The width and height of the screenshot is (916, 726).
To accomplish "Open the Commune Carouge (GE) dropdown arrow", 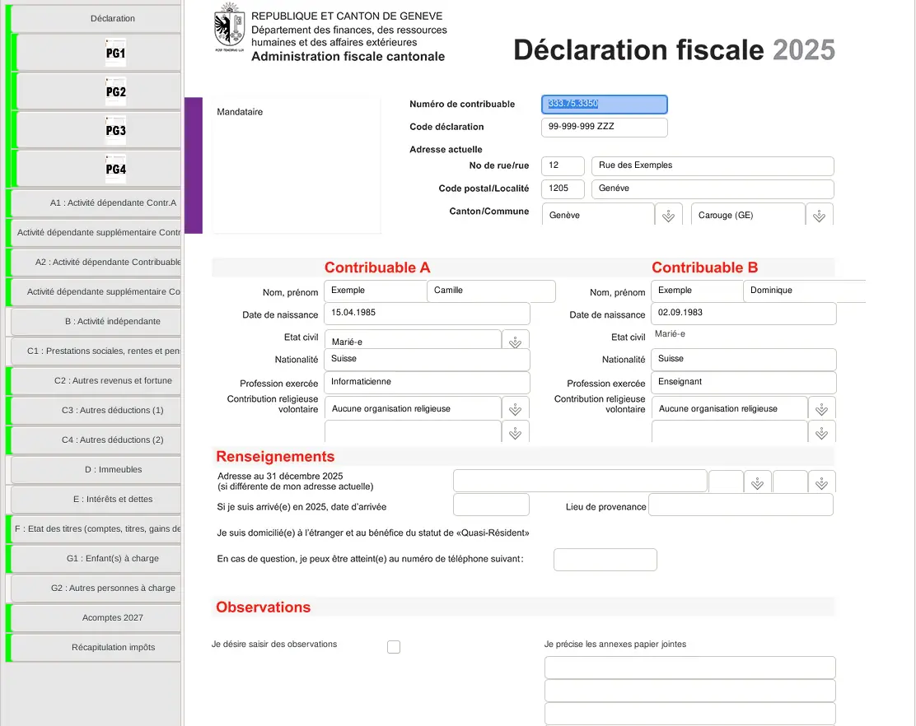I will click(x=819, y=215).
